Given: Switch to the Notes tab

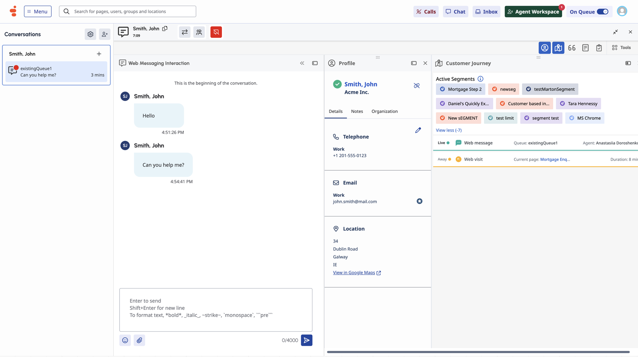Looking at the screenshot, I should click(x=357, y=112).
